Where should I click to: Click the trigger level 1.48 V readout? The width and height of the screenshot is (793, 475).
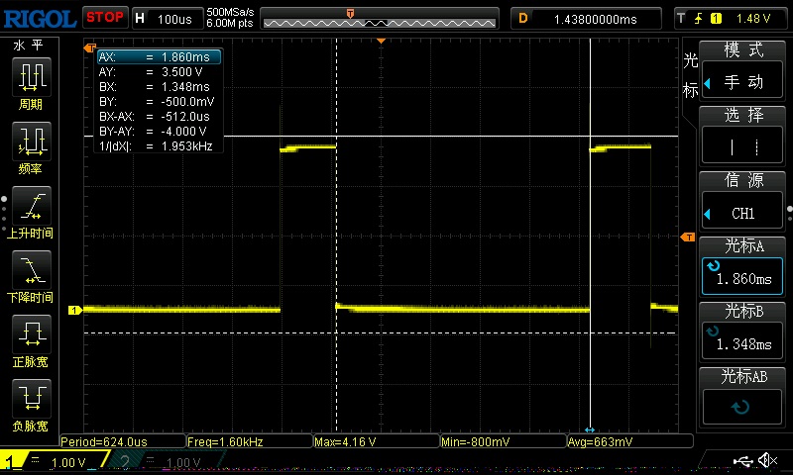pos(753,19)
